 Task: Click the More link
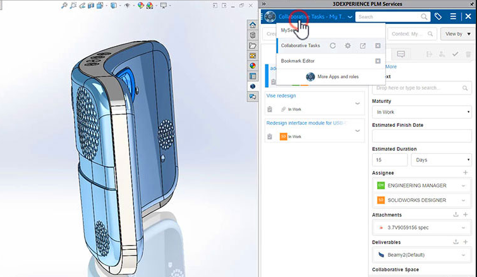391,66
